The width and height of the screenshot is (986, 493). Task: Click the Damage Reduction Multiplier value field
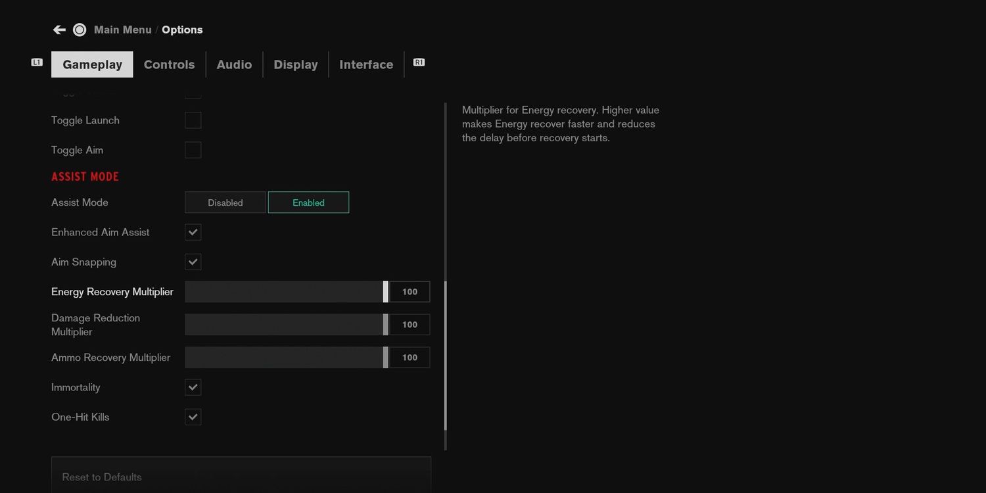click(x=410, y=325)
